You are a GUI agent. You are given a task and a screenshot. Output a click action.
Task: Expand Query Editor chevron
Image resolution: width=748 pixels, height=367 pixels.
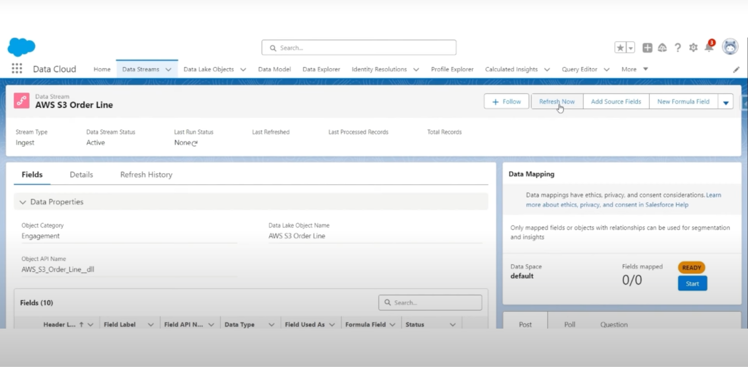(606, 70)
